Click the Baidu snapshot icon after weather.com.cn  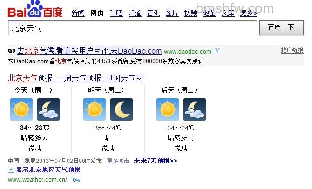76,180
